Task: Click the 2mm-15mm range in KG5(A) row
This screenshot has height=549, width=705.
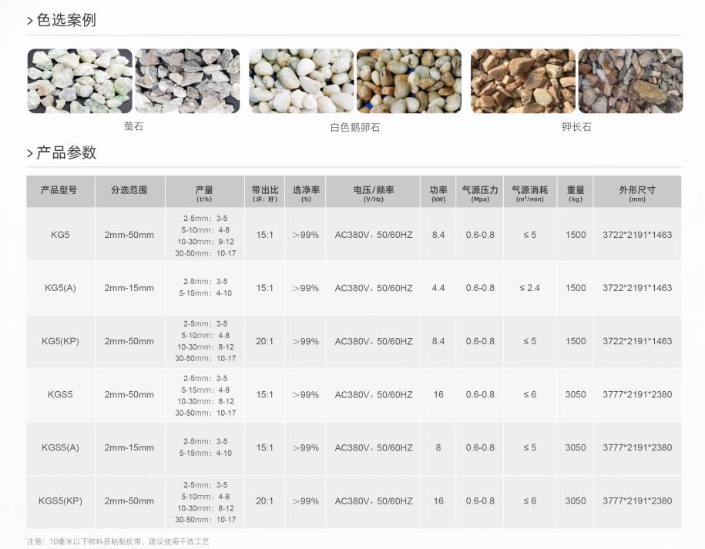Action: coord(129,288)
